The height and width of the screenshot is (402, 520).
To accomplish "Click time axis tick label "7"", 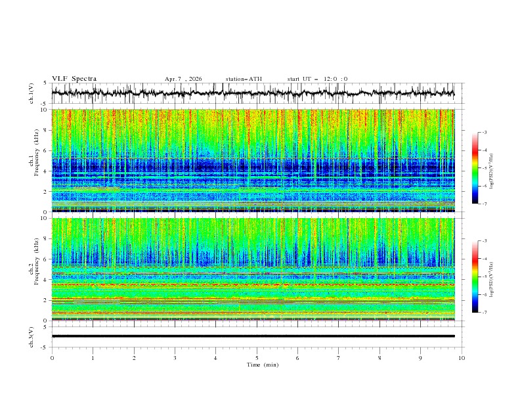I will [339, 358].
